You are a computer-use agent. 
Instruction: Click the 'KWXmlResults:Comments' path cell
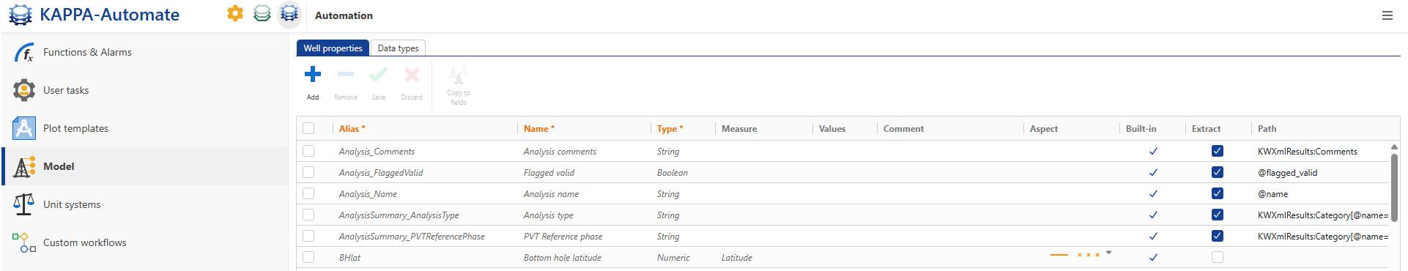[x=1307, y=152]
